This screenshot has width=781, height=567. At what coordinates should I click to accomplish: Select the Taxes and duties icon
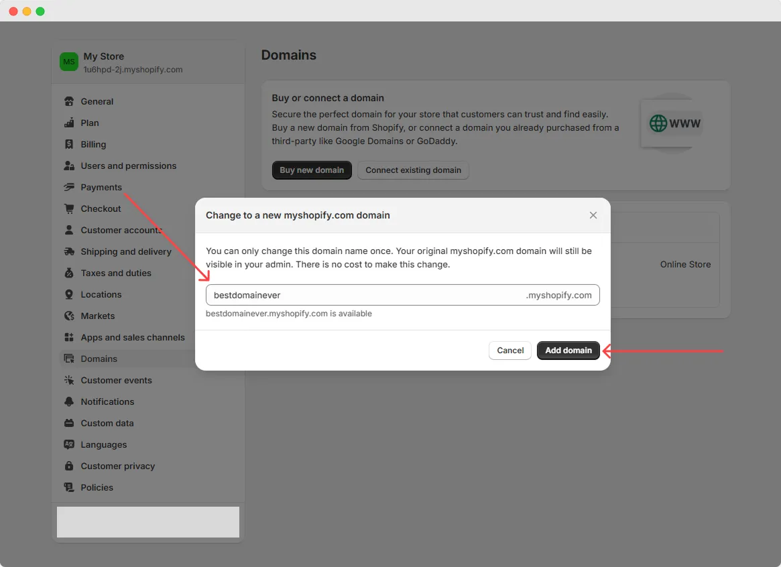coord(69,273)
